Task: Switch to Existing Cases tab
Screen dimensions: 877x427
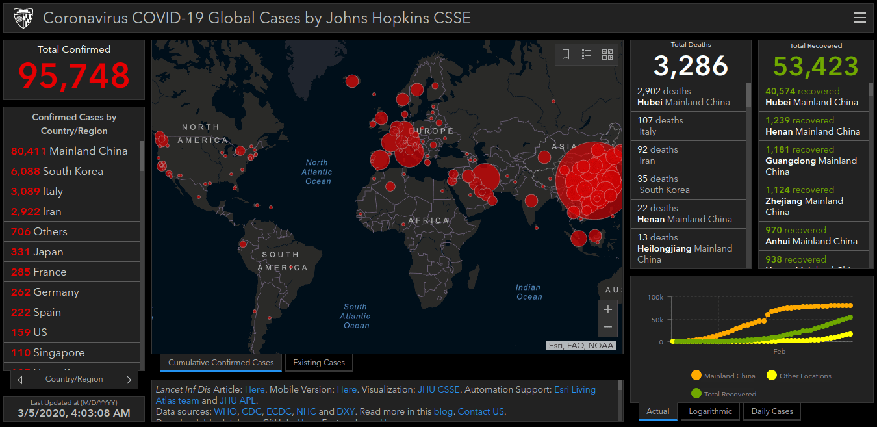Action: (319, 363)
